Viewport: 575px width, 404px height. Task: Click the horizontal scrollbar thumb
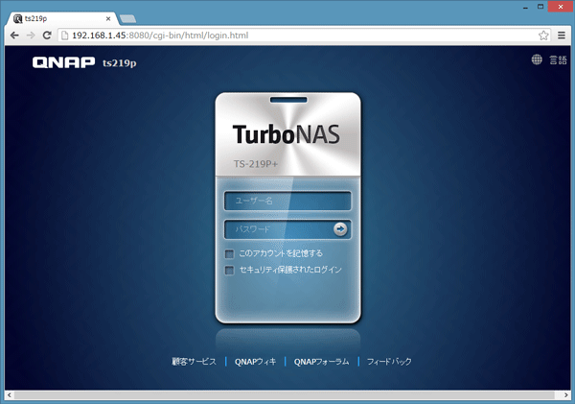[x=285, y=395]
